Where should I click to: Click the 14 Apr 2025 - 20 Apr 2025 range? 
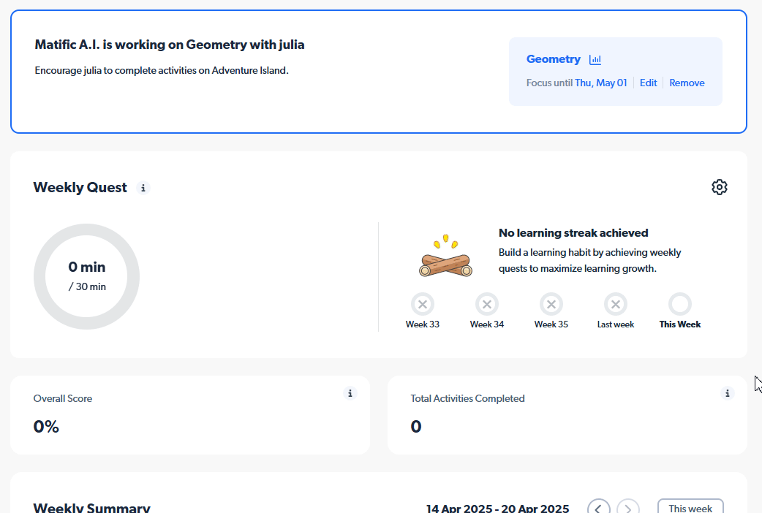497,508
